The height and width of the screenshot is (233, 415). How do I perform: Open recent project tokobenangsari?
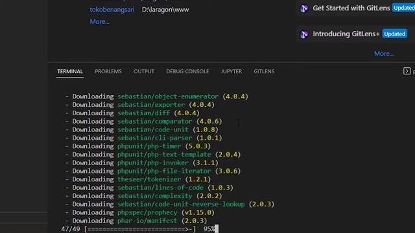(112, 10)
